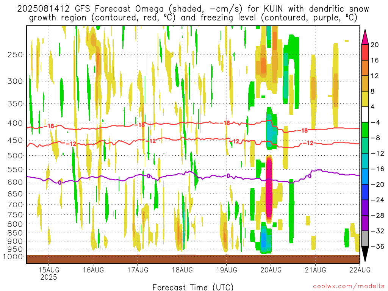Click the 19AUG date axis label
Screen dimensions: 388x291
click(227, 269)
